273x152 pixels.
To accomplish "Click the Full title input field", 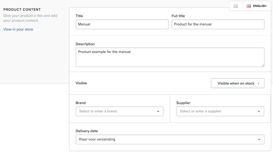I will [x=218, y=24].
